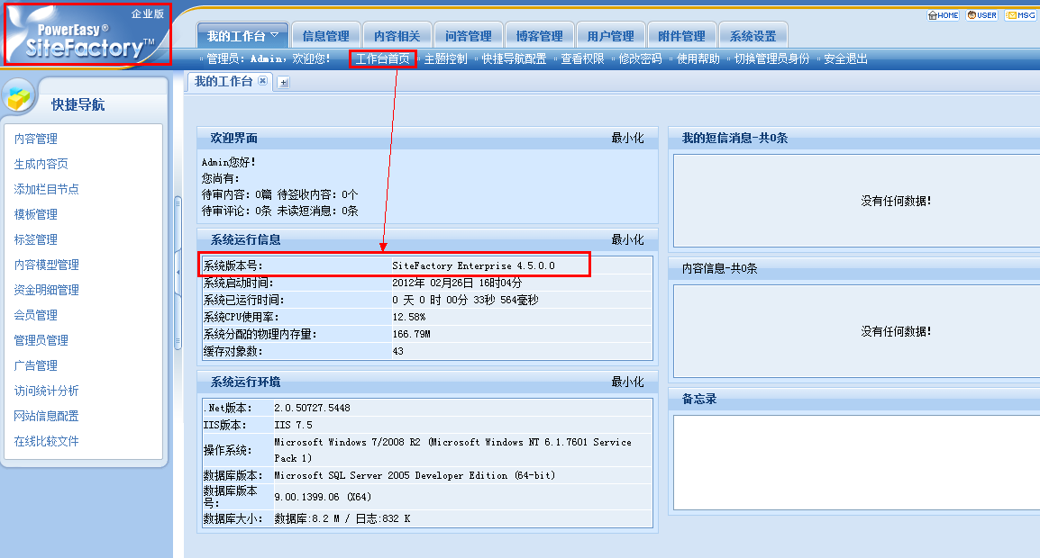The width and height of the screenshot is (1040, 558).
Task: Switch to the 信息管理 tab
Action: [x=325, y=36]
